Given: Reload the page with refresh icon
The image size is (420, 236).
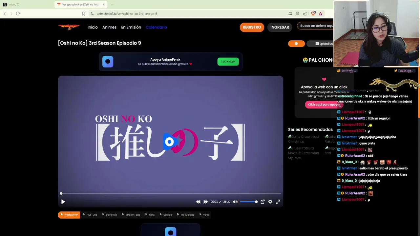Looking at the screenshot, I should pos(18,13).
